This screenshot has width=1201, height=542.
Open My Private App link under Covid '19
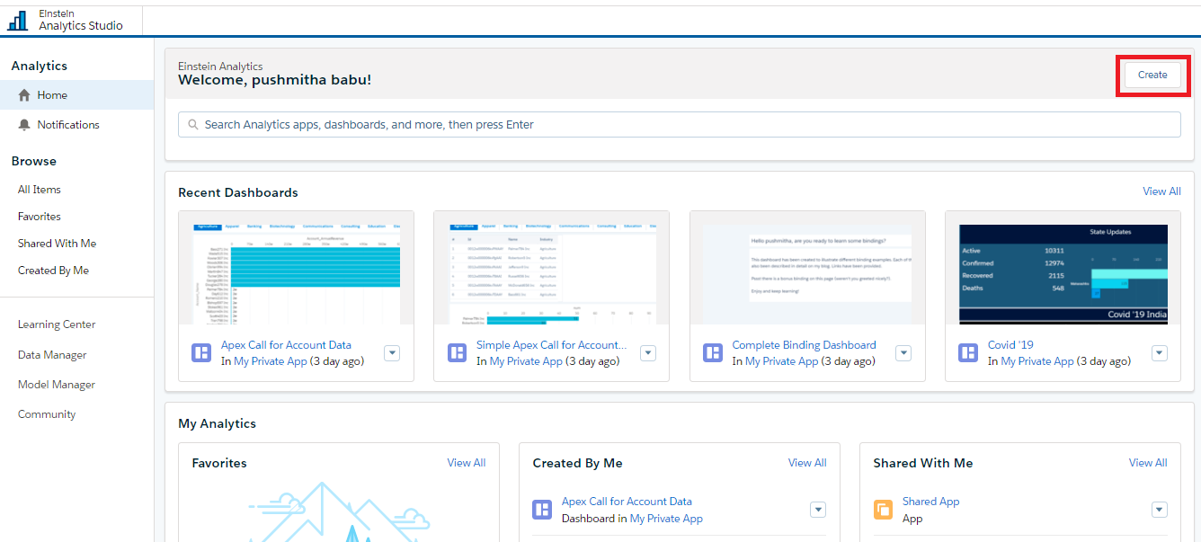coord(1037,361)
